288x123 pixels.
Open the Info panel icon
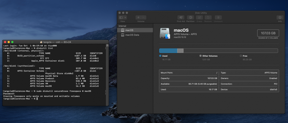(280, 17)
